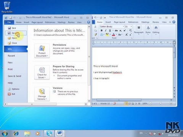
Task: Click proofing errors icon in status bar
Action: tap(114, 104)
